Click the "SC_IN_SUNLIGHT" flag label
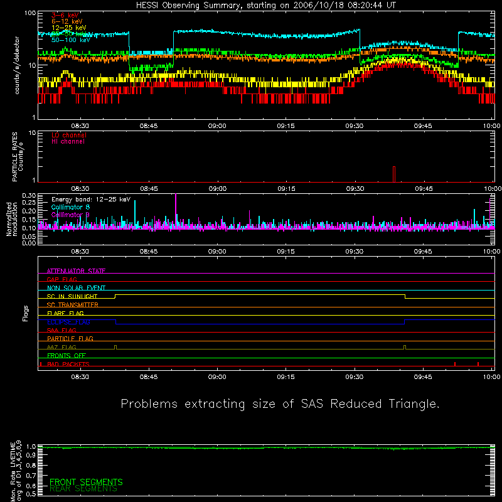 click(x=72, y=296)
